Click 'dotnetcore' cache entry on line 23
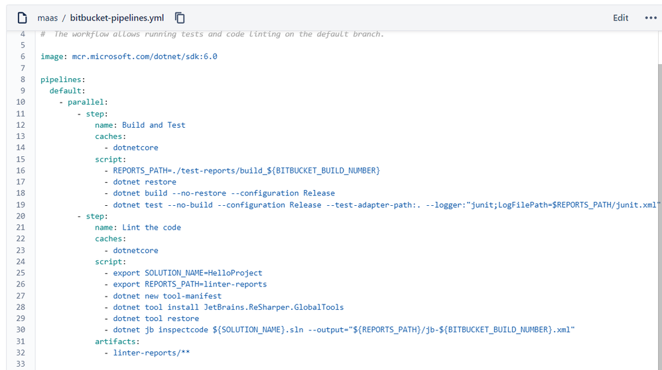Image resolution: width=662 pixels, height=370 pixels. tap(135, 250)
